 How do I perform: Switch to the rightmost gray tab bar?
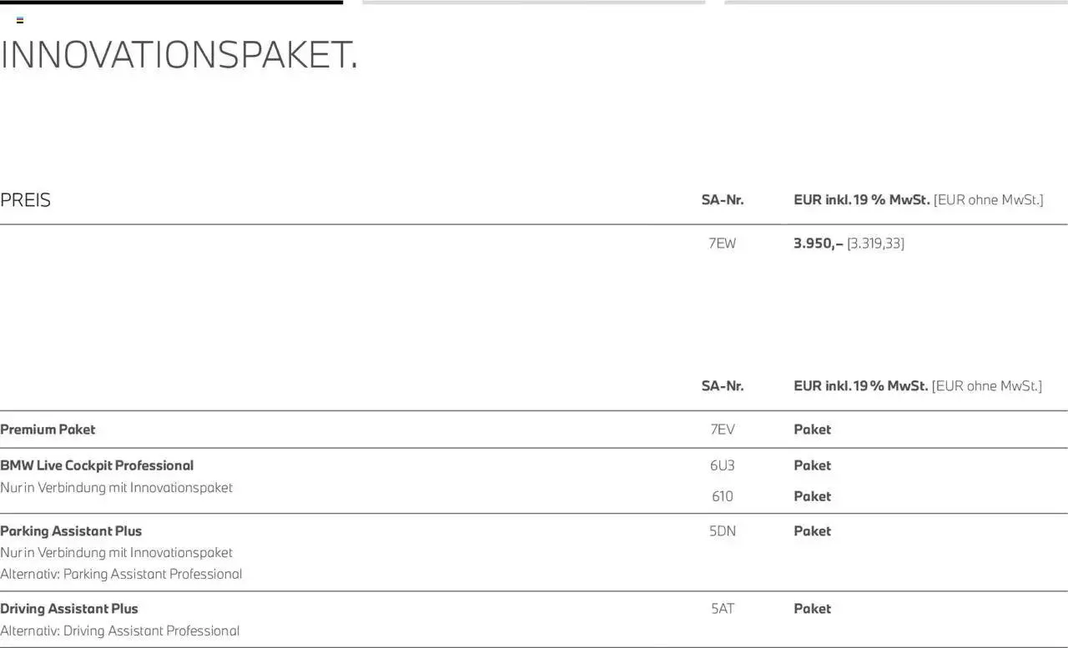895,3
